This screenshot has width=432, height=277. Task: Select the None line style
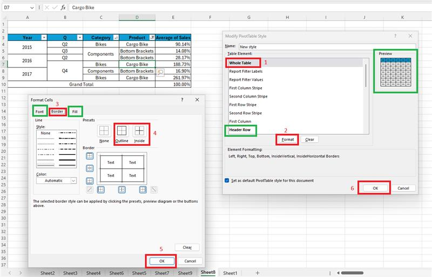click(x=46, y=133)
